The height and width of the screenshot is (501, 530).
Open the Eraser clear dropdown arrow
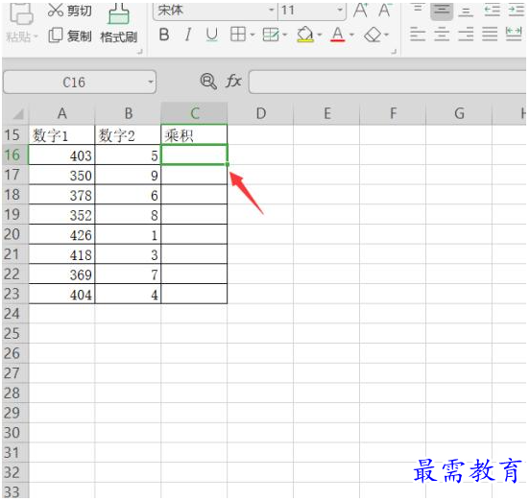pos(386,35)
